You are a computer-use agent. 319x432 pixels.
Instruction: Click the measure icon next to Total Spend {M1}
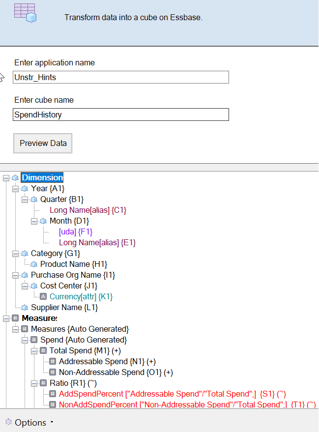click(x=43, y=350)
